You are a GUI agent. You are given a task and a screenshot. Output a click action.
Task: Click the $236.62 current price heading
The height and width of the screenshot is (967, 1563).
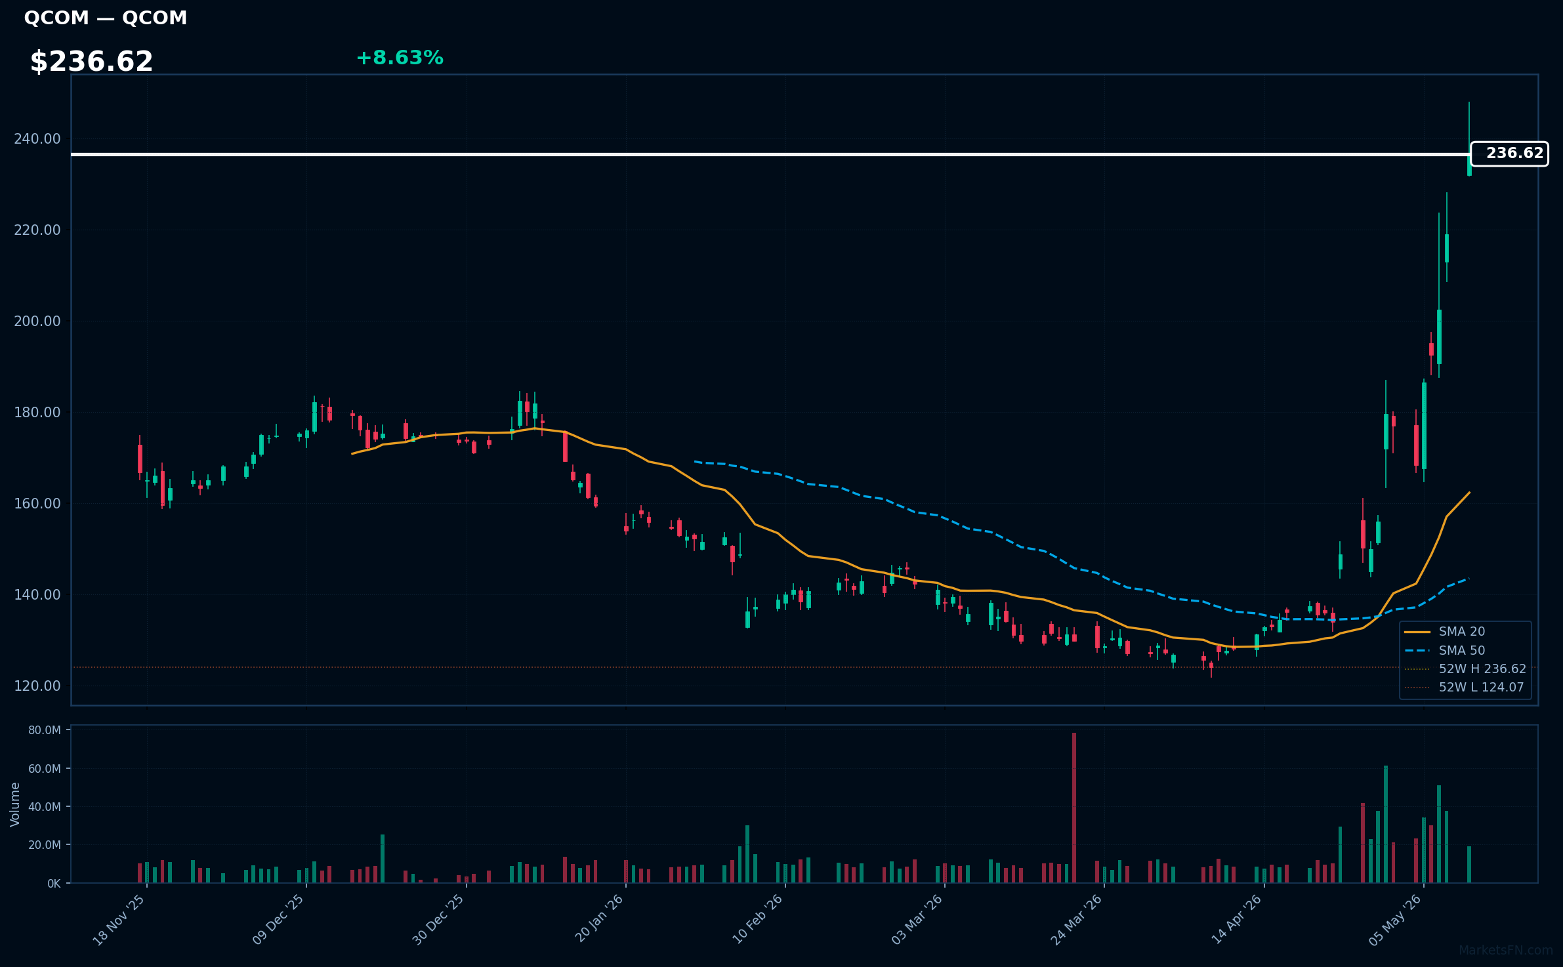coord(91,62)
